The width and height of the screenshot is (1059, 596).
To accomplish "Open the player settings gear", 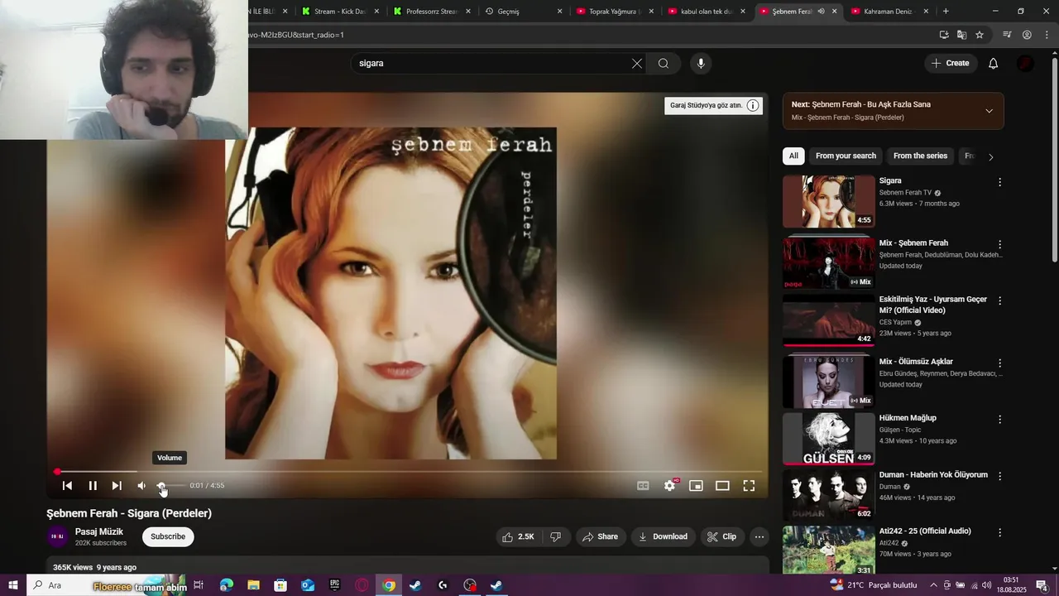I will [x=669, y=486].
